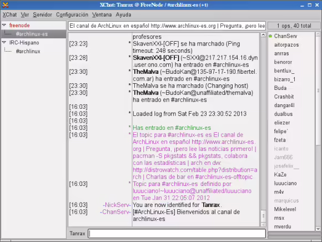Select away user icarito
Screen dimensions: 322x242
tap(281, 148)
